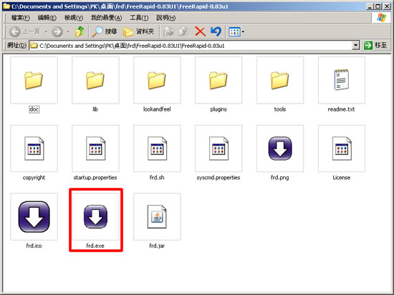Click the red Delete X toolbar icon

tap(201, 31)
